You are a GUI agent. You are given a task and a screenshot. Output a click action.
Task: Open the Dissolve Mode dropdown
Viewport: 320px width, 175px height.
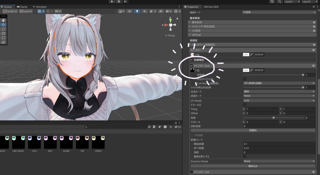coord(279,161)
